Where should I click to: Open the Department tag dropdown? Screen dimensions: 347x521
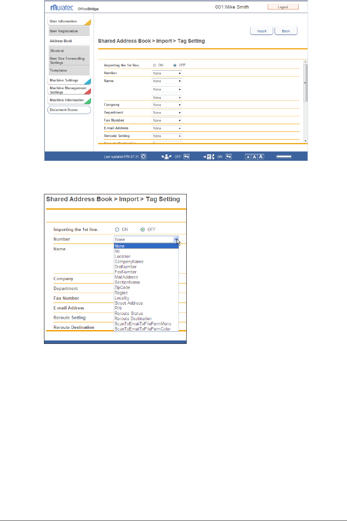pos(167,112)
